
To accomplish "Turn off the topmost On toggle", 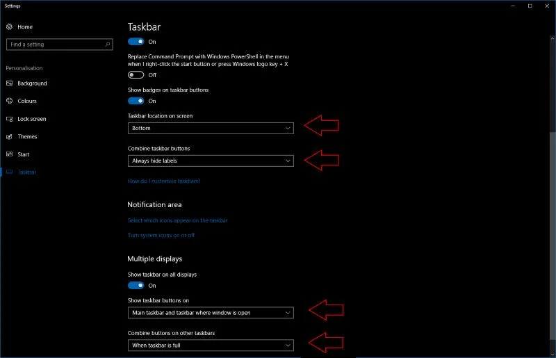I will point(136,42).
